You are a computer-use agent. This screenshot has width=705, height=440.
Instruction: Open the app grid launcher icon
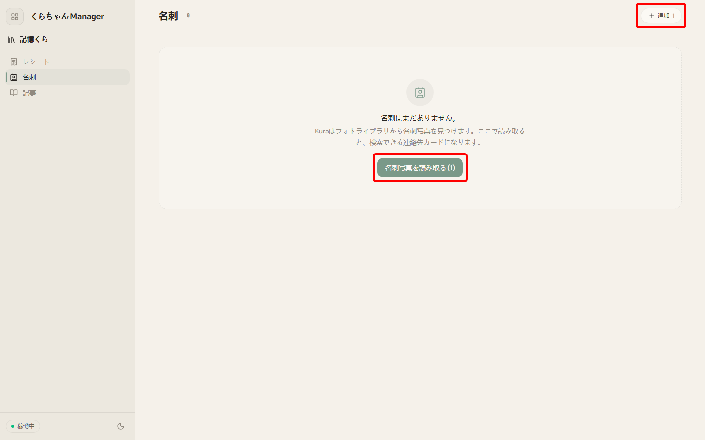pos(15,17)
